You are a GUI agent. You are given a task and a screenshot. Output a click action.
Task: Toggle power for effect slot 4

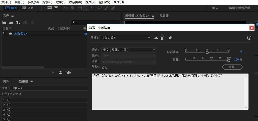[x=9, y=114]
